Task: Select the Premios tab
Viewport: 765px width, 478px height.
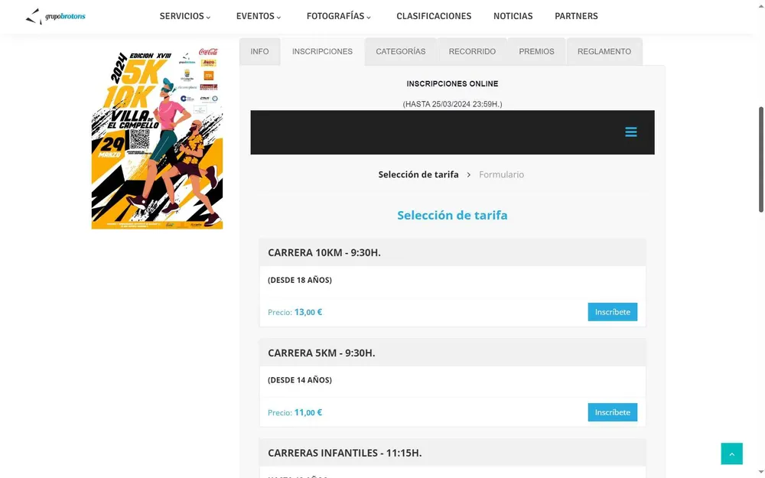Action: [537, 51]
